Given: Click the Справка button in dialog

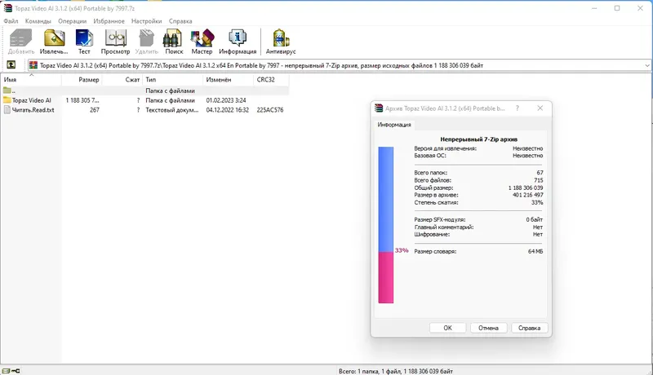Looking at the screenshot, I should (529, 328).
